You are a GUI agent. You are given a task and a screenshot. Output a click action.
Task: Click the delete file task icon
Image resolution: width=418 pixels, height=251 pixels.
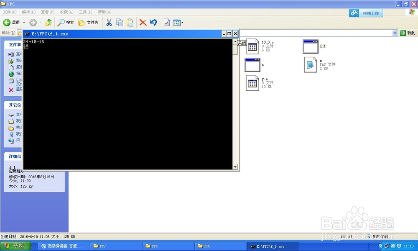[11, 90]
